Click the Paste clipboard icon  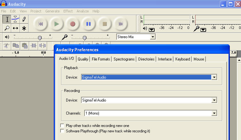coord(25,45)
